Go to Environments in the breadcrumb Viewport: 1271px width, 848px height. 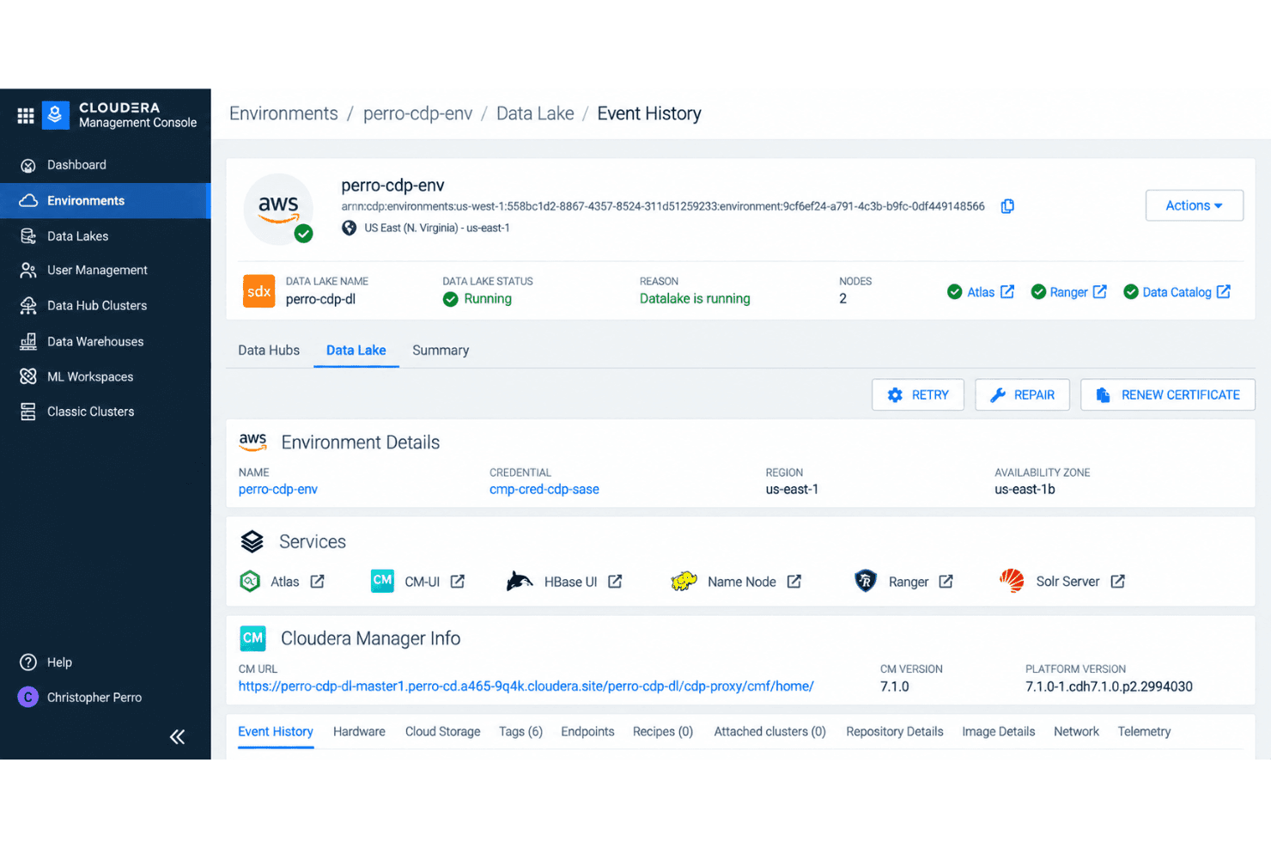[x=283, y=113]
